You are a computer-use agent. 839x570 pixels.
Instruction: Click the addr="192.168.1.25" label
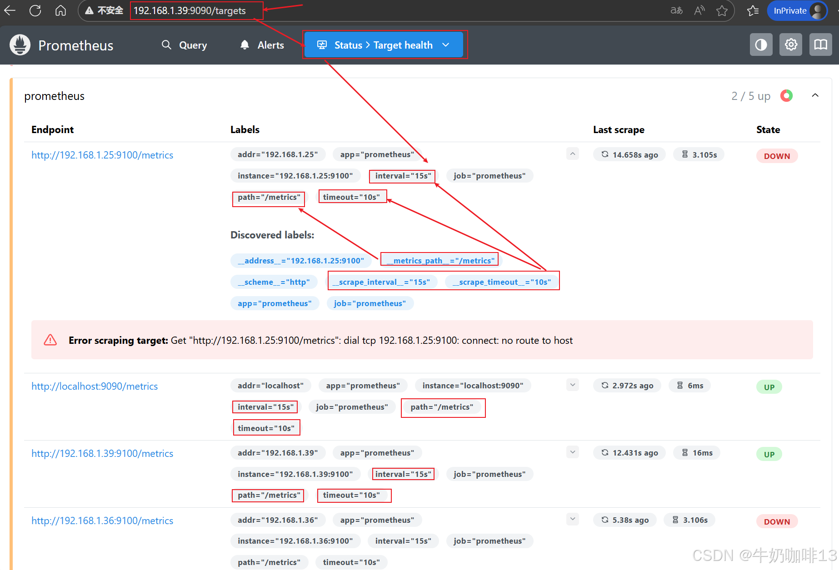pyautogui.click(x=278, y=154)
